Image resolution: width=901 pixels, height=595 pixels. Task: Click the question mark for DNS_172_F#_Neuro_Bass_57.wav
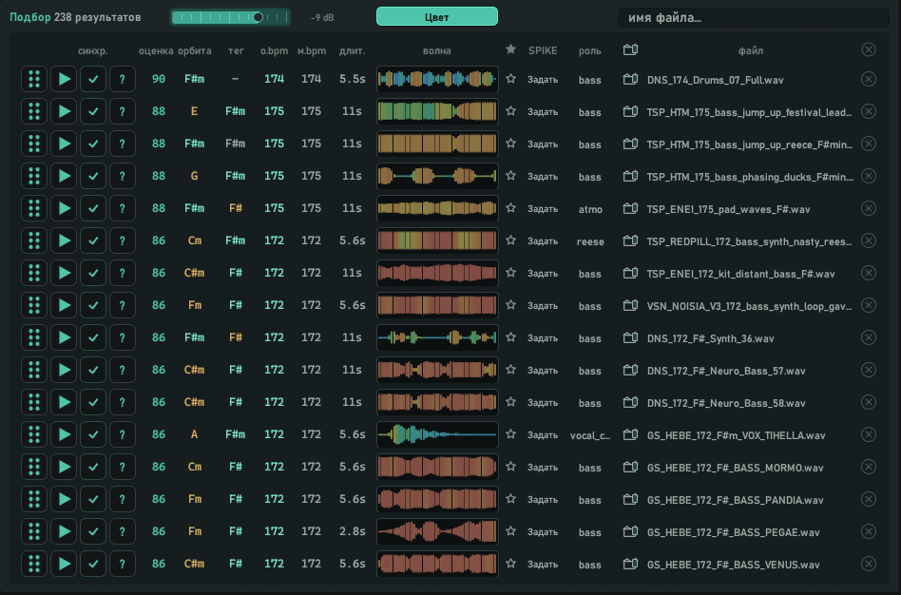[123, 370]
